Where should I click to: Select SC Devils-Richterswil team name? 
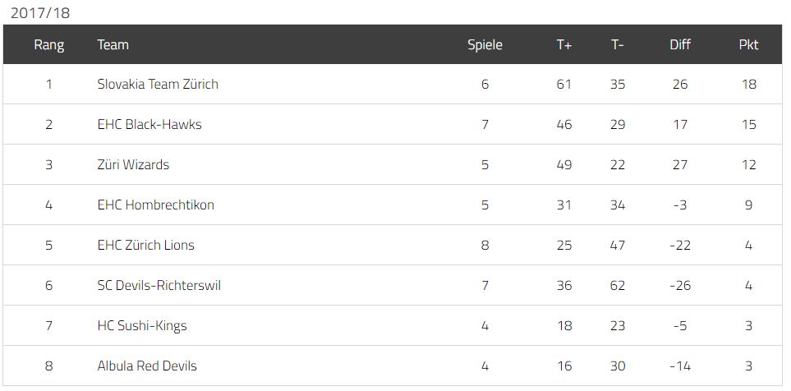[159, 286]
